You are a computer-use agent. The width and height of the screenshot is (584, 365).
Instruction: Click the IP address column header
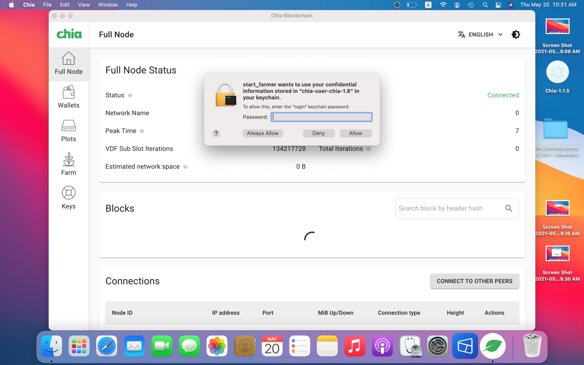tap(226, 313)
